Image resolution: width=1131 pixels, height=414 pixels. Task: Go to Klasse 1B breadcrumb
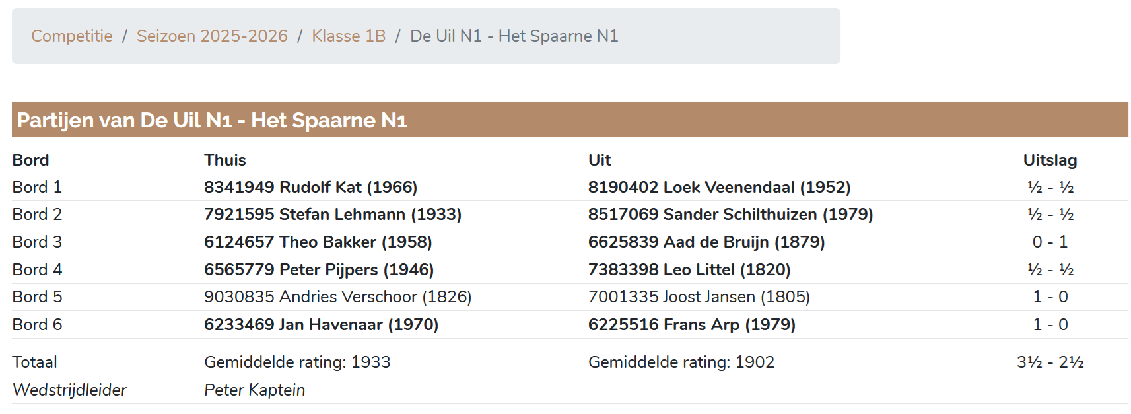[x=349, y=36]
